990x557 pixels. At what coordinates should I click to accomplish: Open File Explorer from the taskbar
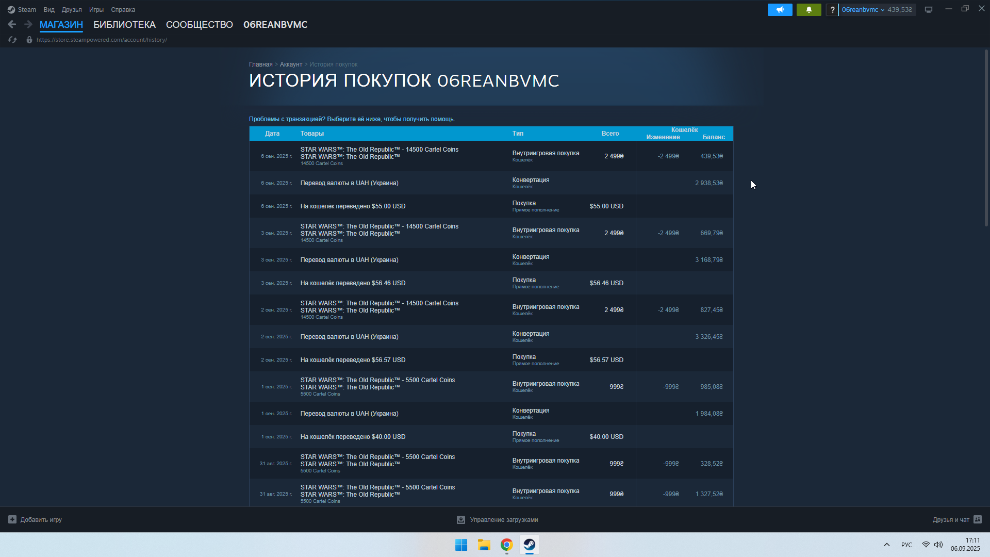pos(484,545)
